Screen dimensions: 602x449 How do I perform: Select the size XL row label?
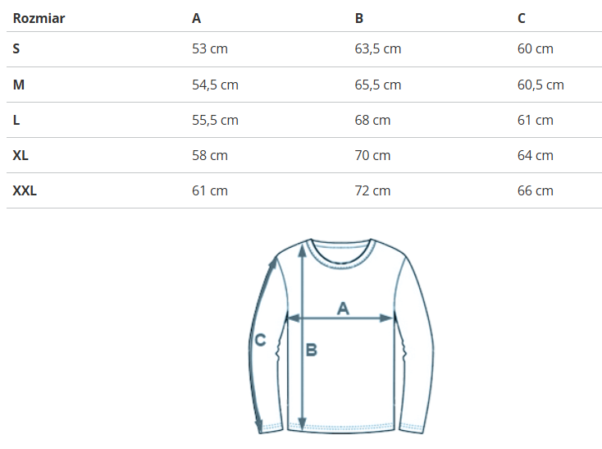(x=21, y=155)
